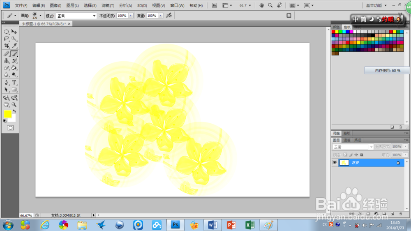Switch to the 颜色 panel tab
The height and width of the screenshot is (231, 411).
336,27
